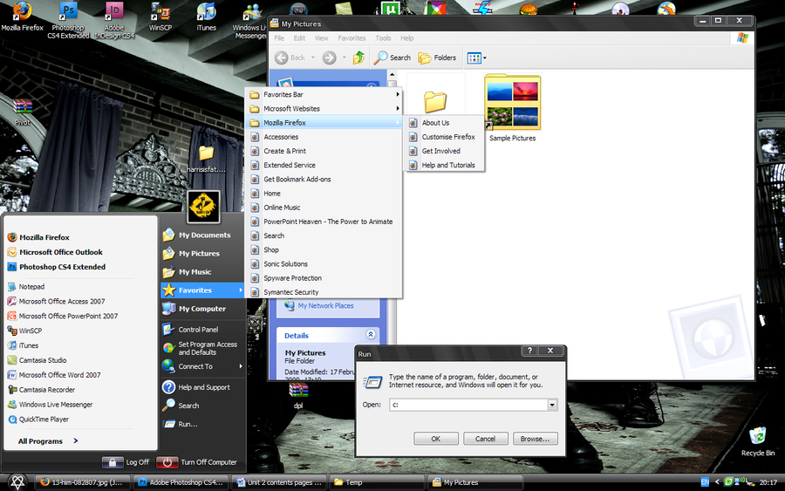Open Microsoft Office Outlook from Start menu
The image size is (785, 491).
[x=55, y=252]
